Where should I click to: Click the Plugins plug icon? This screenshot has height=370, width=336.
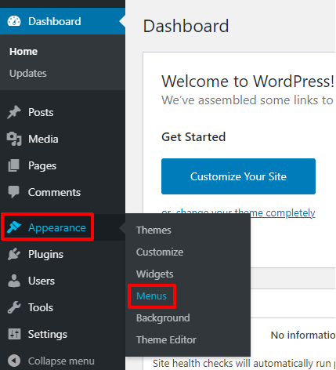[x=14, y=254]
